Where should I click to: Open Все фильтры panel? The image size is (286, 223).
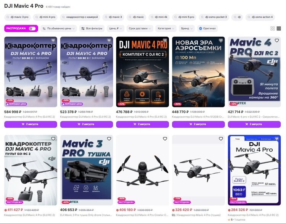pos(92,28)
